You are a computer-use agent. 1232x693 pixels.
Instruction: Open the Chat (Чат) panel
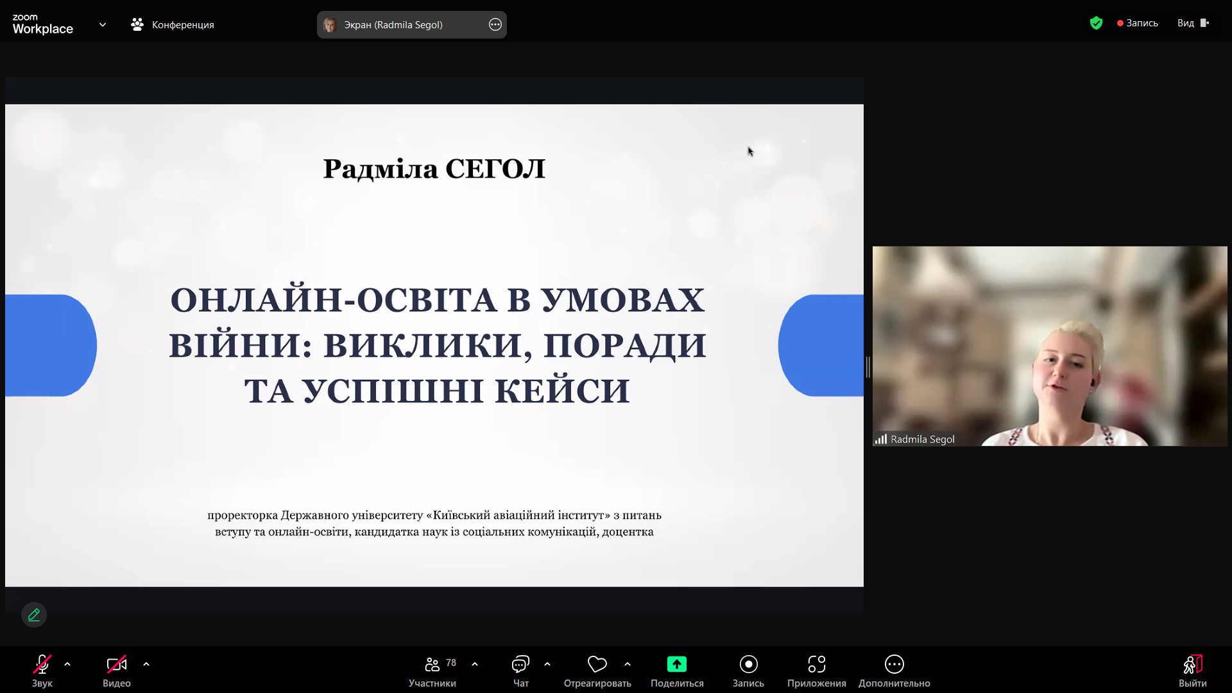[x=520, y=670]
